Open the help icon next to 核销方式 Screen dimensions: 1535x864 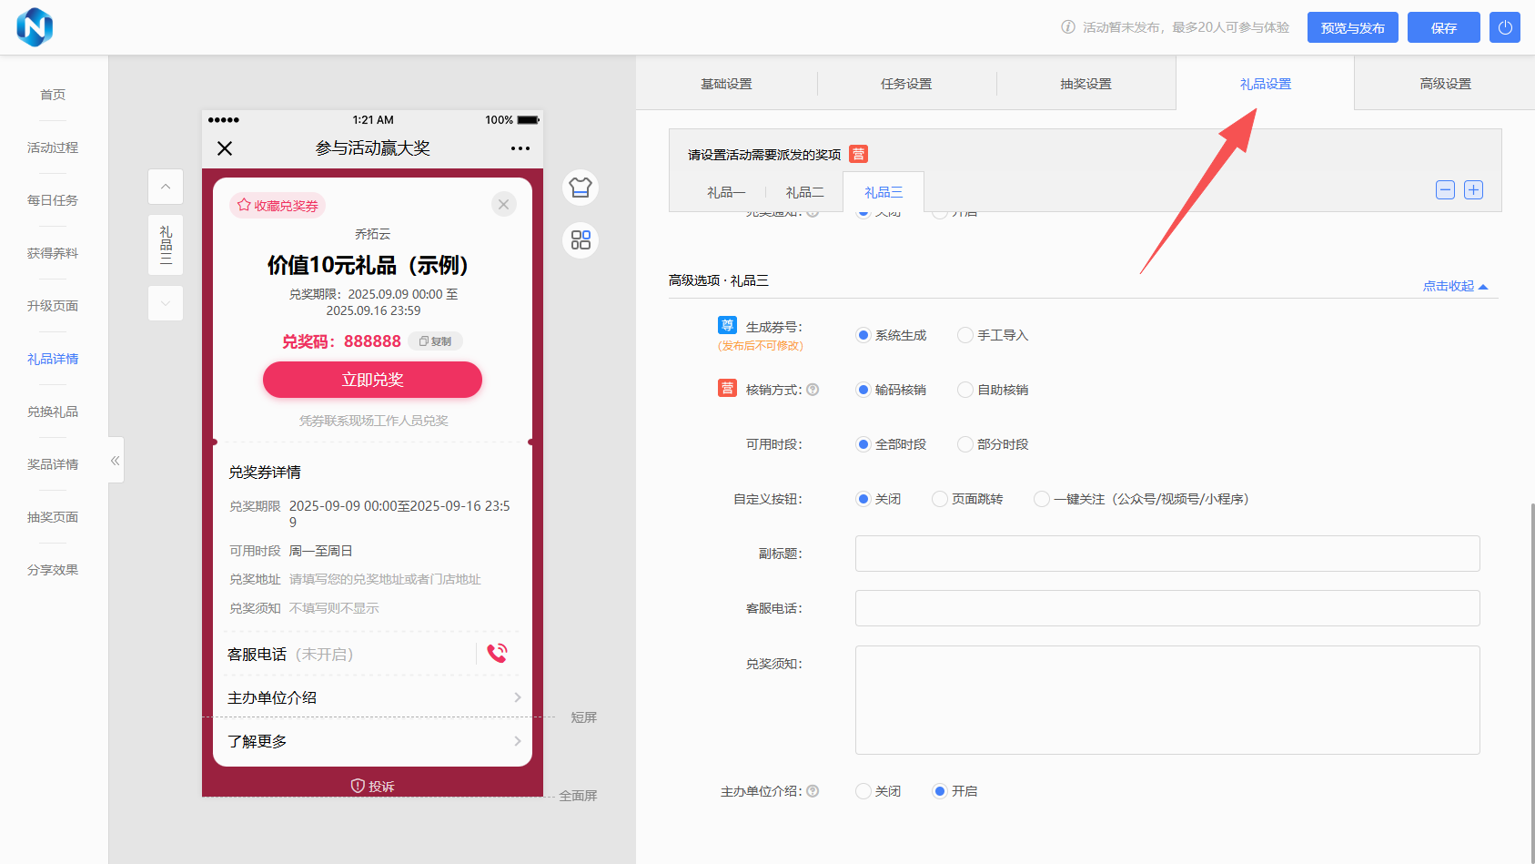[813, 389]
